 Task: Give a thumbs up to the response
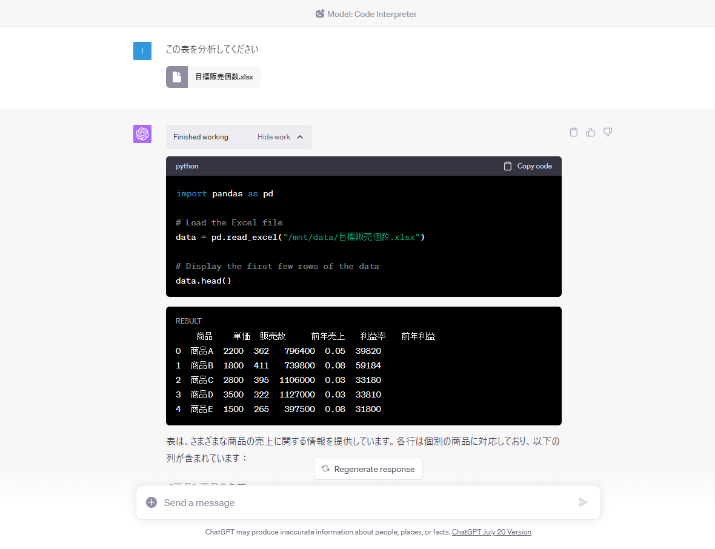tap(590, 131)
